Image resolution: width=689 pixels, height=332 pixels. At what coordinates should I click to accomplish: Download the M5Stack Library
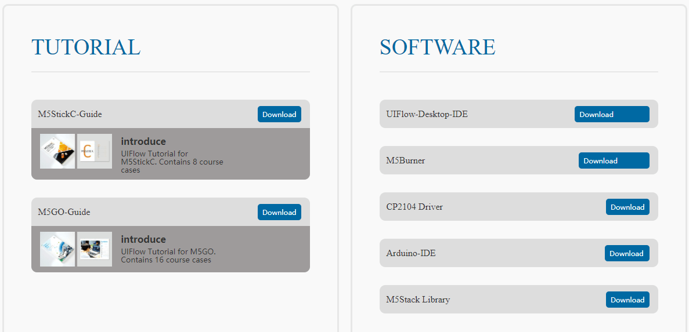[627, 300]
